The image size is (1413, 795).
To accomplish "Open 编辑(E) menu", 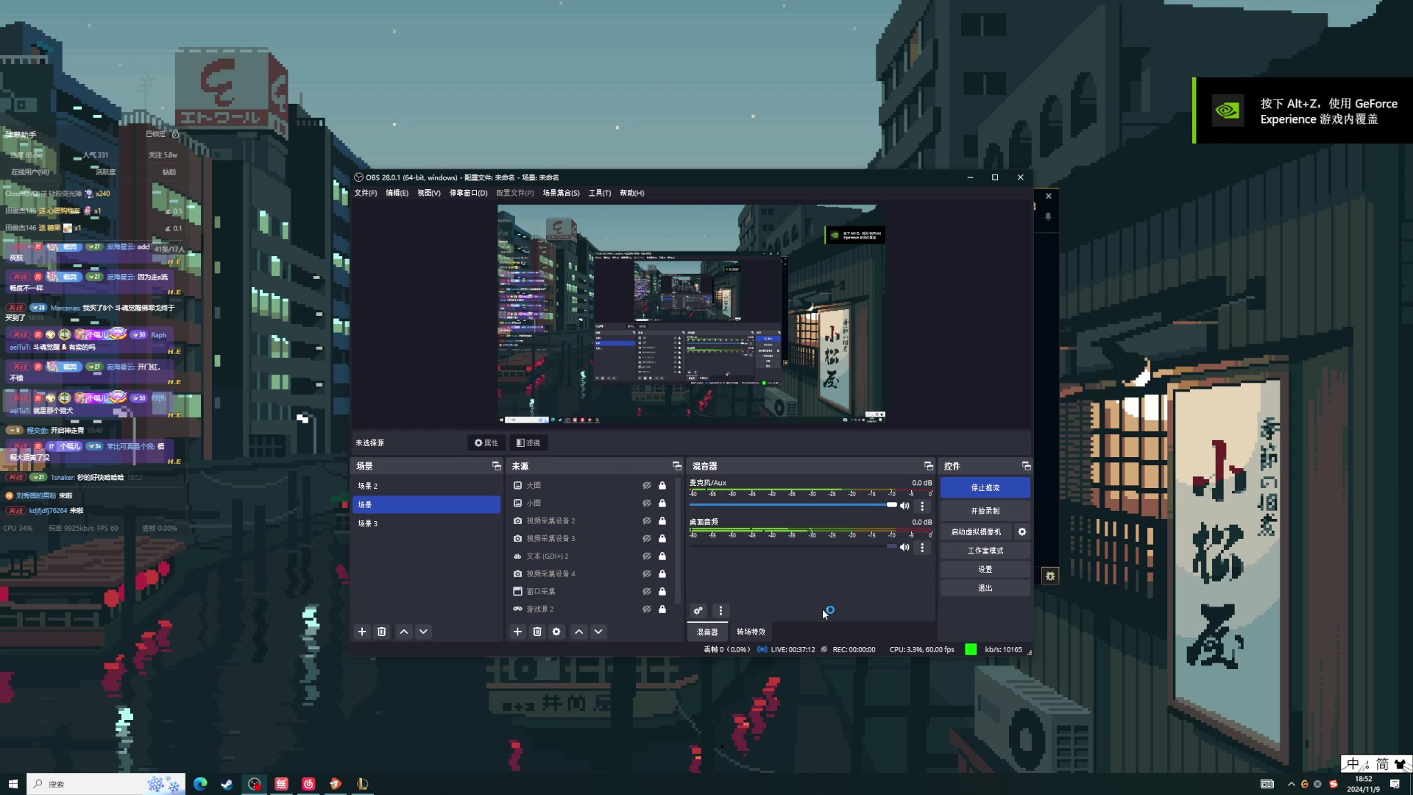I will 397,193.
